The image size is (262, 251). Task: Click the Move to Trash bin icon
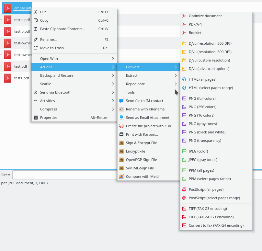click(x=36, y=48)
